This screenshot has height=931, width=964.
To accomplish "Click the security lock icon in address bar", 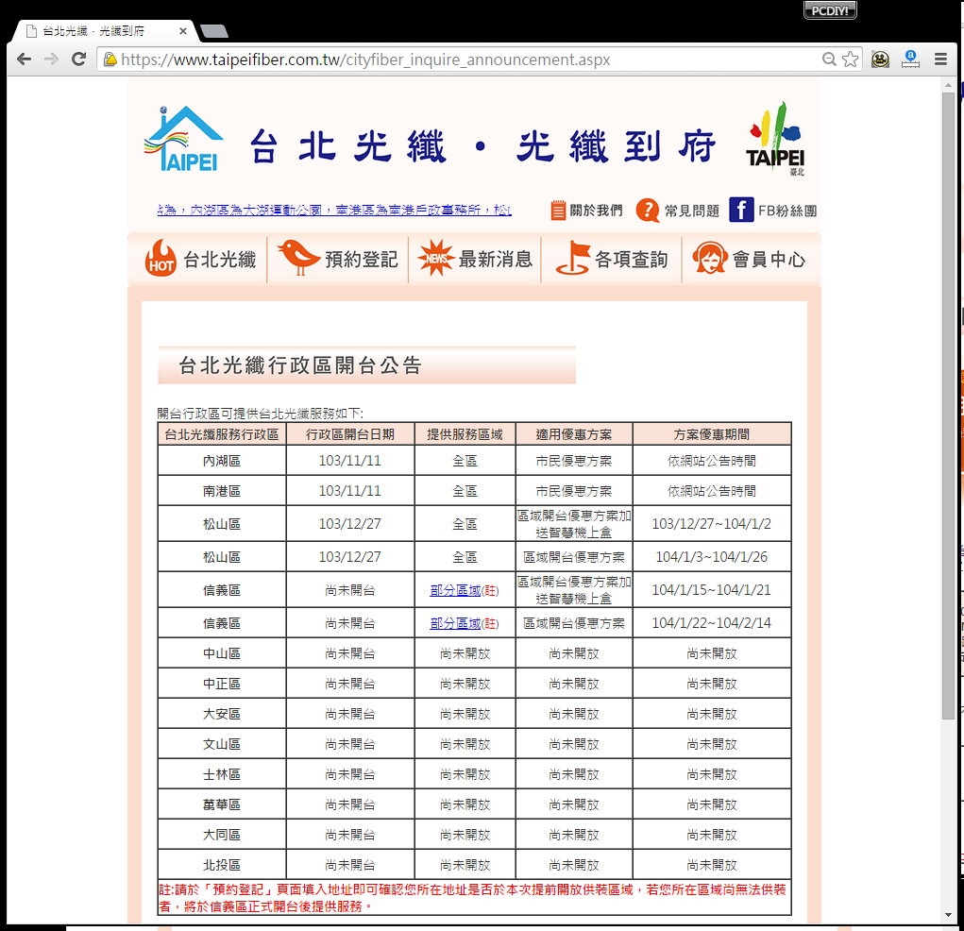I will coord(110,59).
